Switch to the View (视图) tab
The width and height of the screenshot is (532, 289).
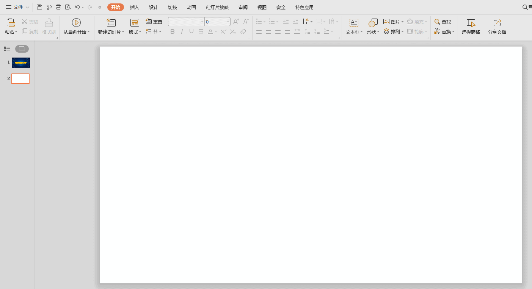click(262, 8)
